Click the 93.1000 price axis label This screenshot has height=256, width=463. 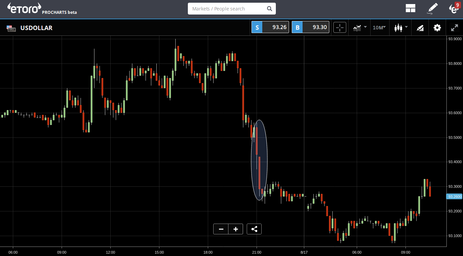[x=455, y=236]
